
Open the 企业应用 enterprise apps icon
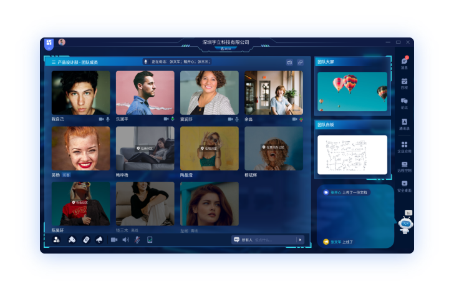coord(404,146)
